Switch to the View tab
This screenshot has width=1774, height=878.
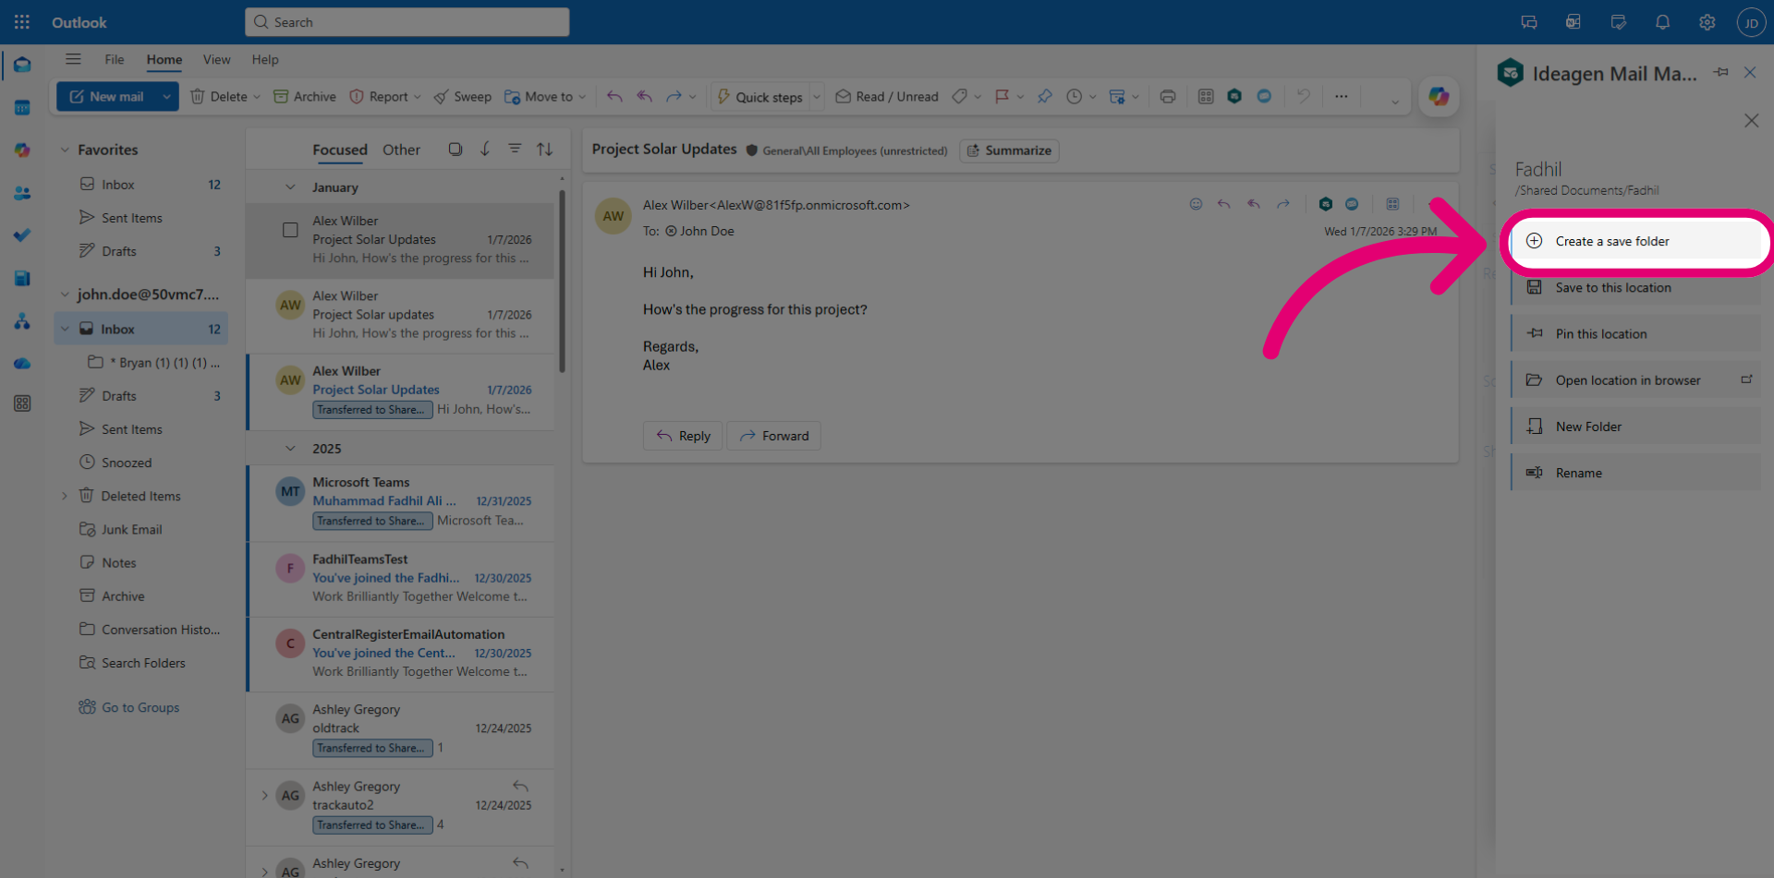[217, 59]
